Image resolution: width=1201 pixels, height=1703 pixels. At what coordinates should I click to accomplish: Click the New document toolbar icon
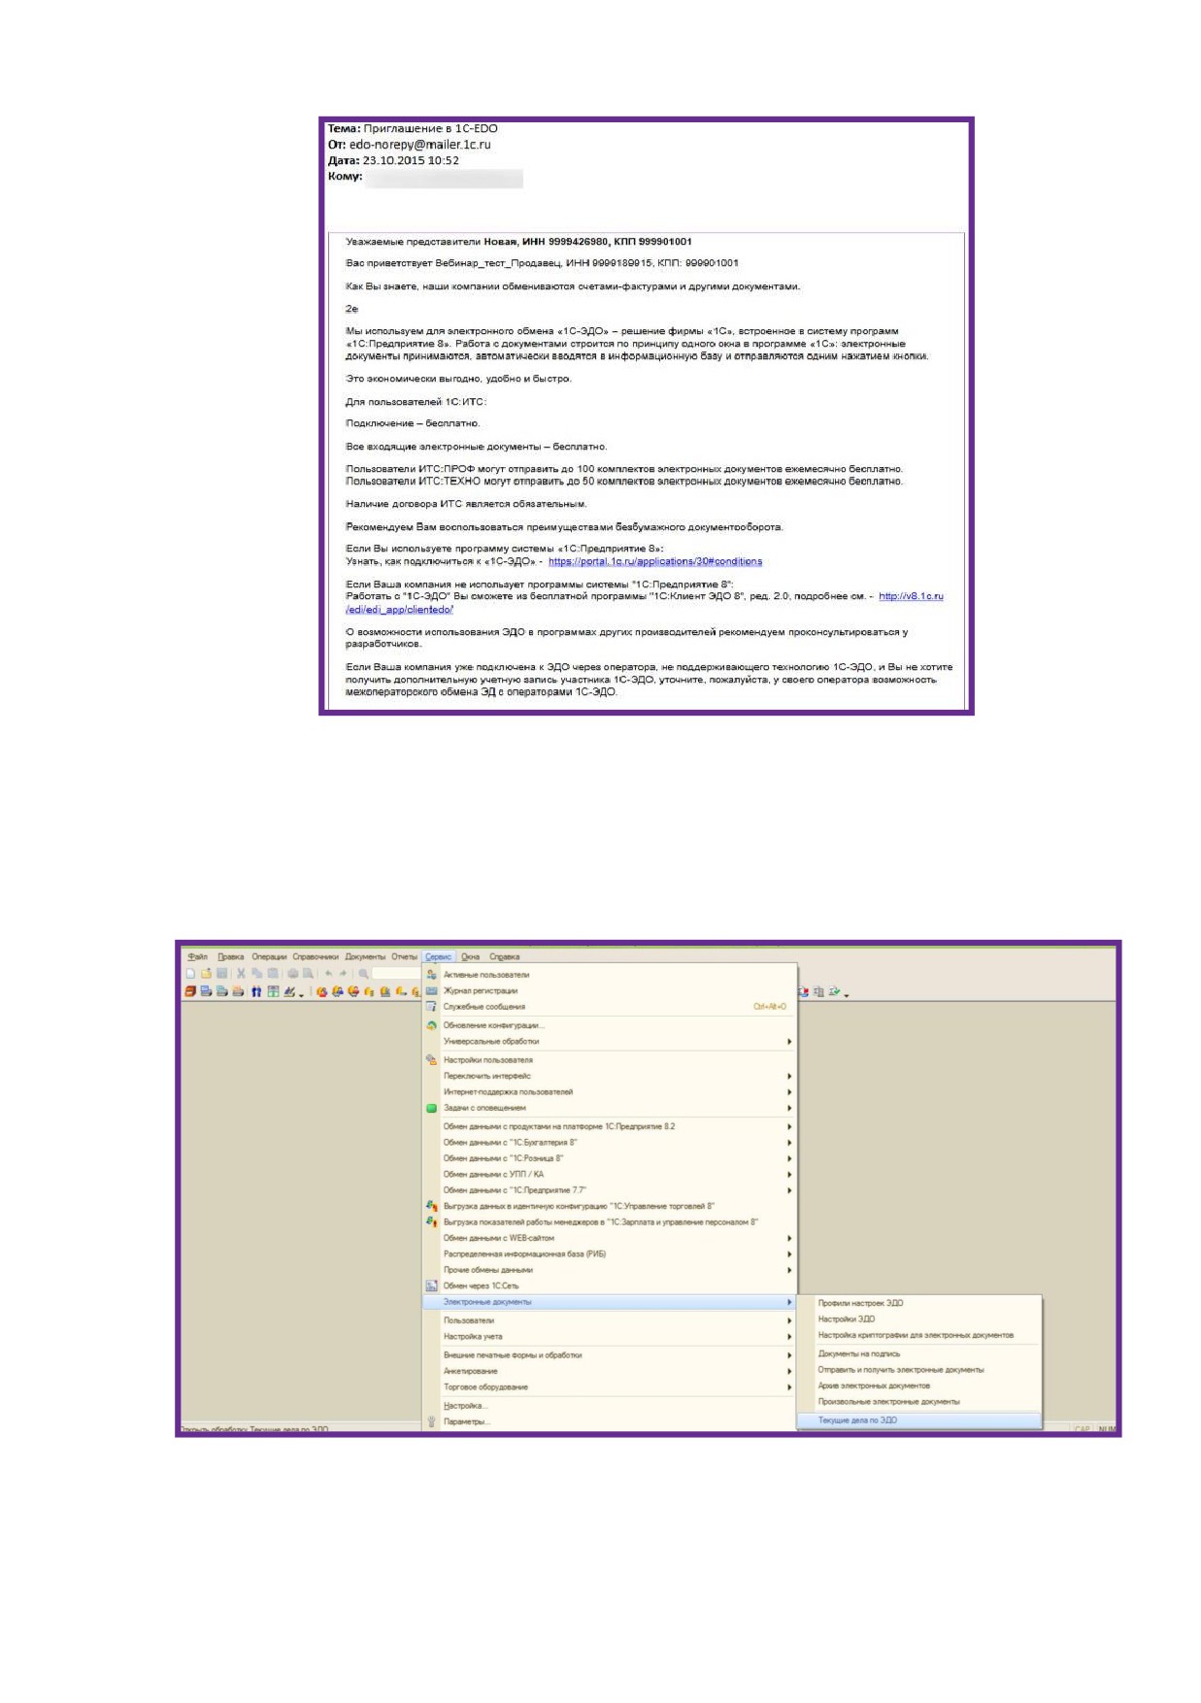[x=190, y=973]
